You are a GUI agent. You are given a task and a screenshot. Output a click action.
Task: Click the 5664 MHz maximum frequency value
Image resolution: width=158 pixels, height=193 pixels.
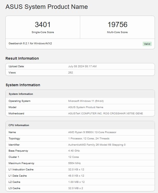(x=74, y=163)
